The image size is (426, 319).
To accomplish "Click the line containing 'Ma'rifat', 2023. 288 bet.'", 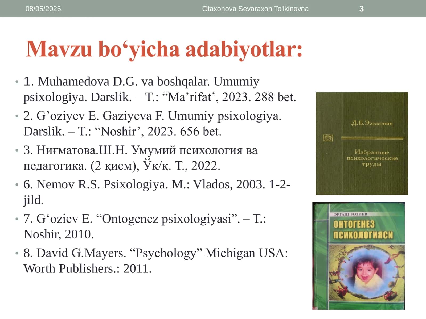I will [160, 97].
